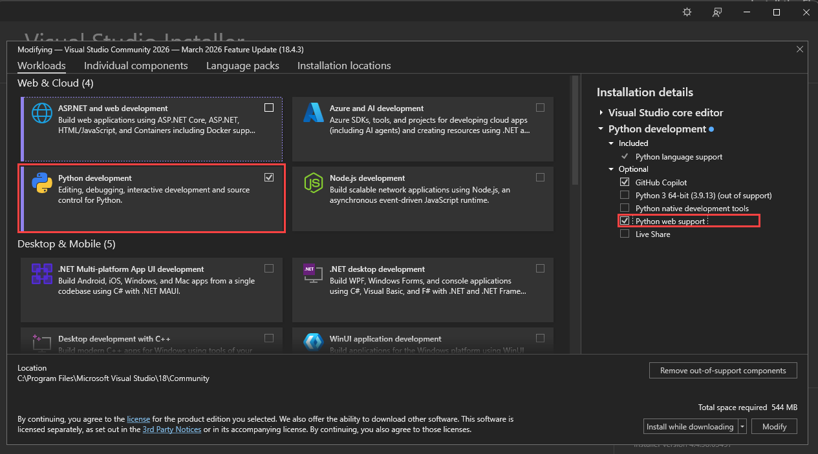Screen dimensions: 818x454
Task: Close the Modifying dialog with the X
Action: pos(800,49)
